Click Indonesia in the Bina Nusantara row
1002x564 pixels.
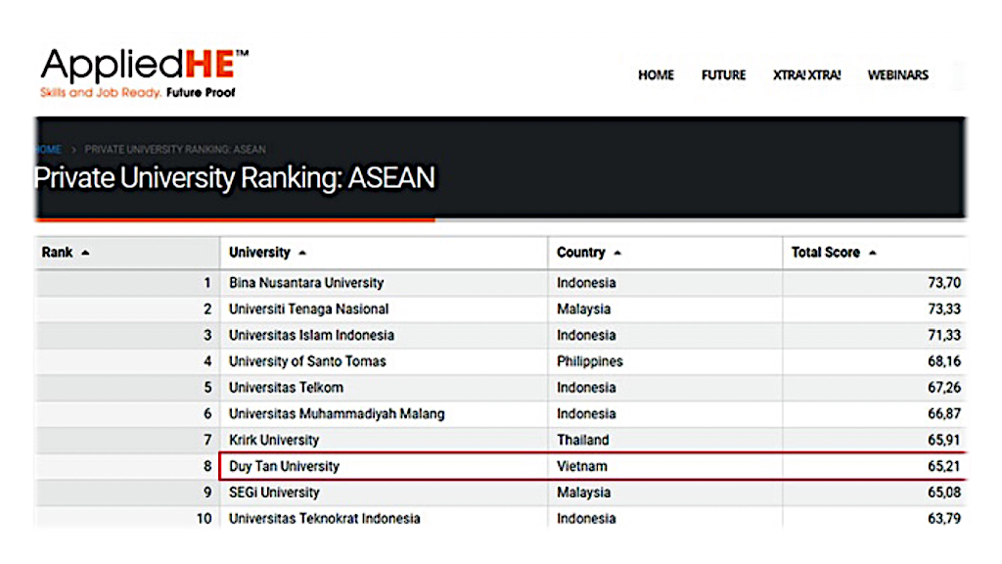[664, 283]
